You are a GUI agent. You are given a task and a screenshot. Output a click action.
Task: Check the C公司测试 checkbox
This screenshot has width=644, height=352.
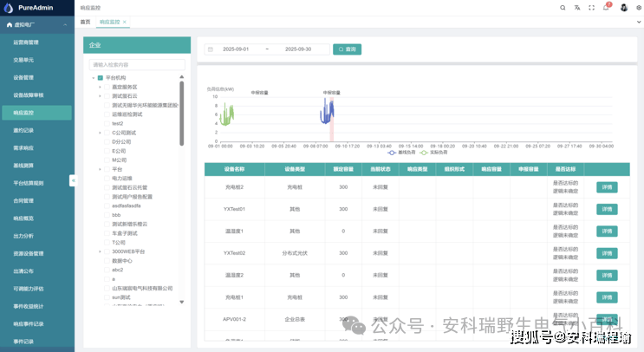[107, 133]
